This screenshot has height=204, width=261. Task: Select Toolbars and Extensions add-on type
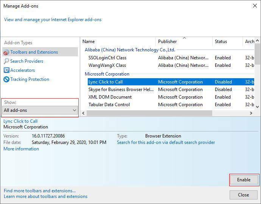point(40,52)
